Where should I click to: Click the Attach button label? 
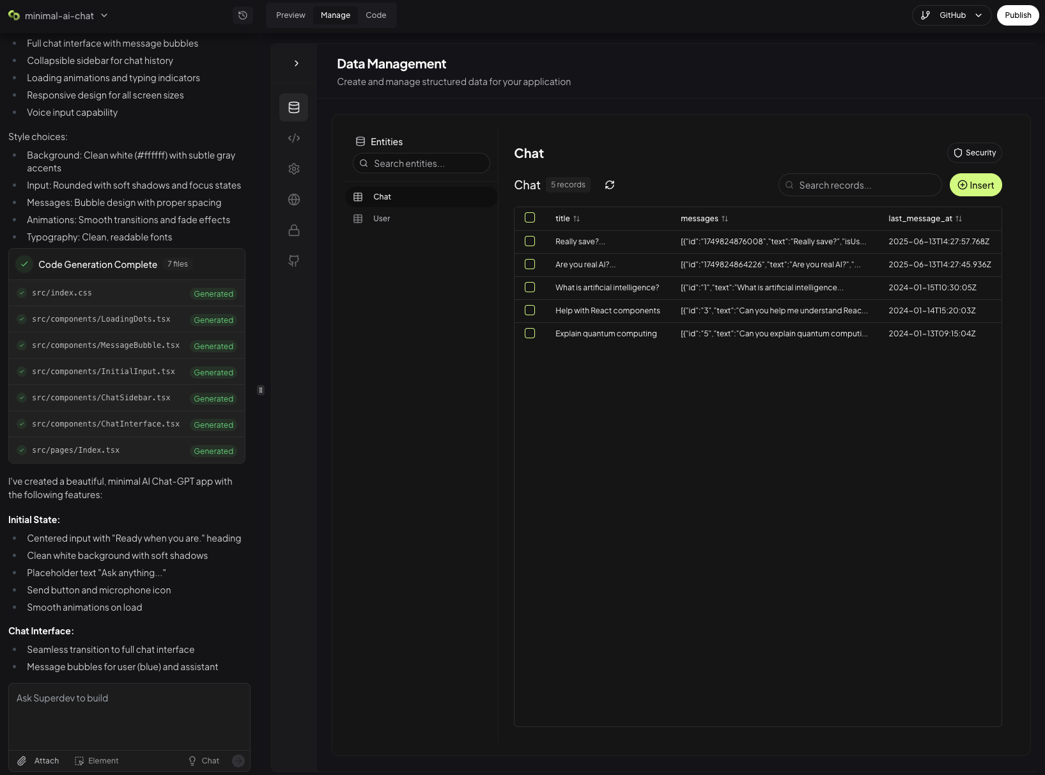(x=47, y=761)
